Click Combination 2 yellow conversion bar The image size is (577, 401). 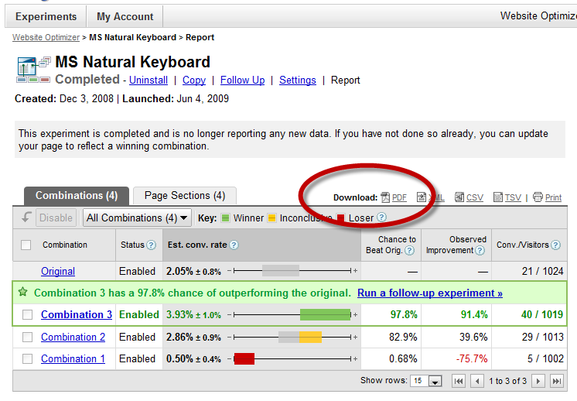tap(310, 337)
